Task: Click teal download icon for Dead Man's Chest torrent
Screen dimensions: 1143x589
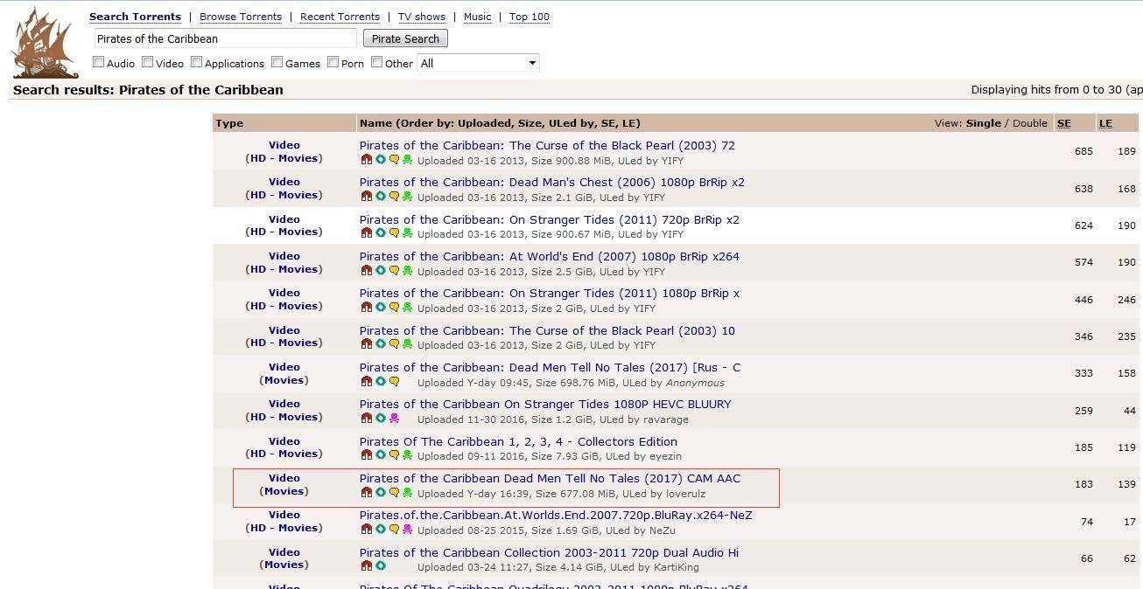Action: [381, 197]
